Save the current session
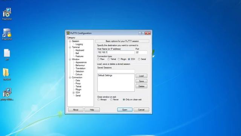 click(141, 81)
